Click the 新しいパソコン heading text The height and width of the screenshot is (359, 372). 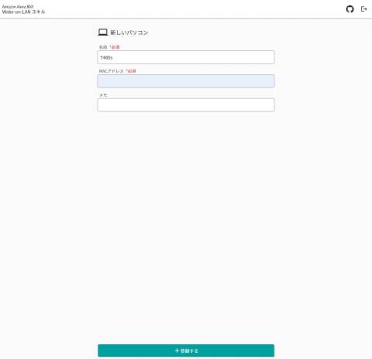(129, 32)
